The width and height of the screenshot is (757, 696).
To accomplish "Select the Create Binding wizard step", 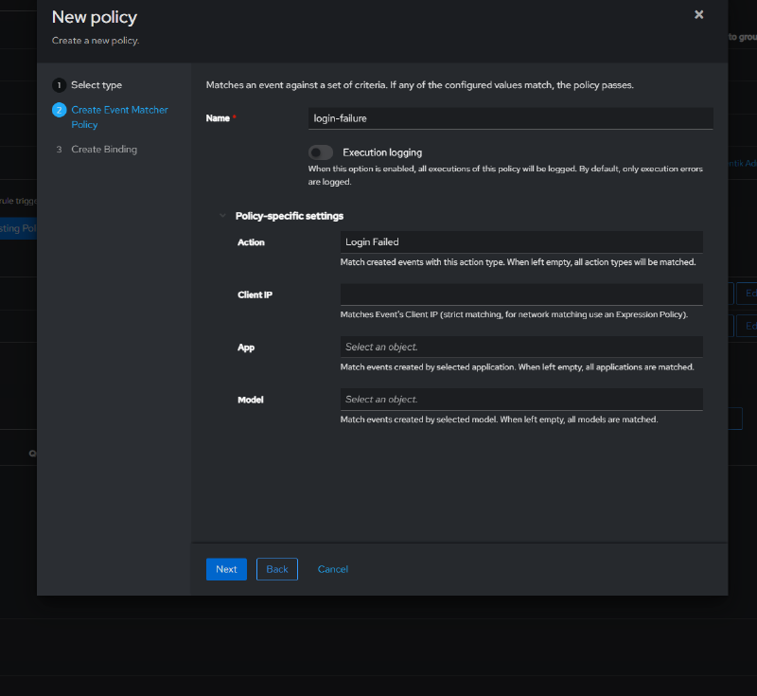I will tap(104, 150).
